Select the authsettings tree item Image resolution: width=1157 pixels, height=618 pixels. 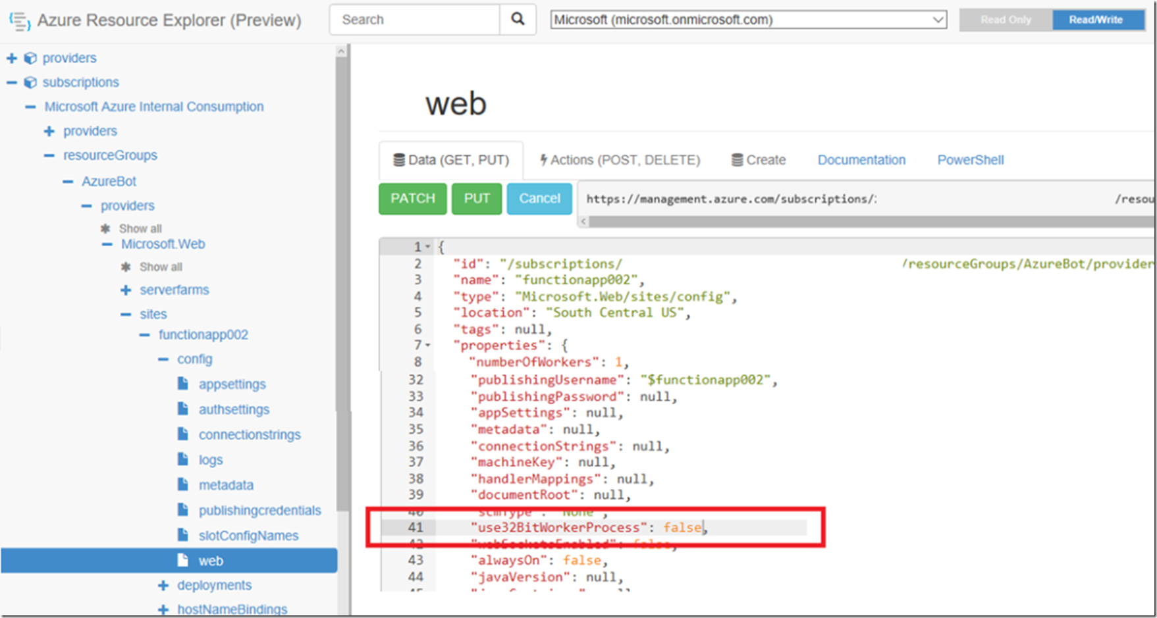pos(234,409)
